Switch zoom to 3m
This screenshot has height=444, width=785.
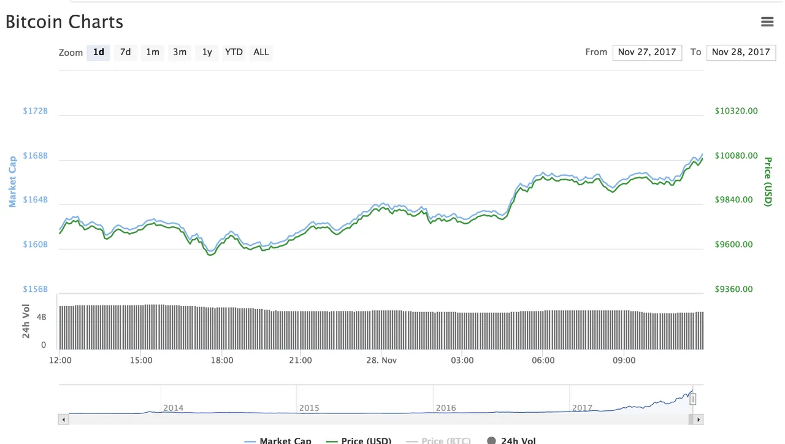tap(180, 52)
